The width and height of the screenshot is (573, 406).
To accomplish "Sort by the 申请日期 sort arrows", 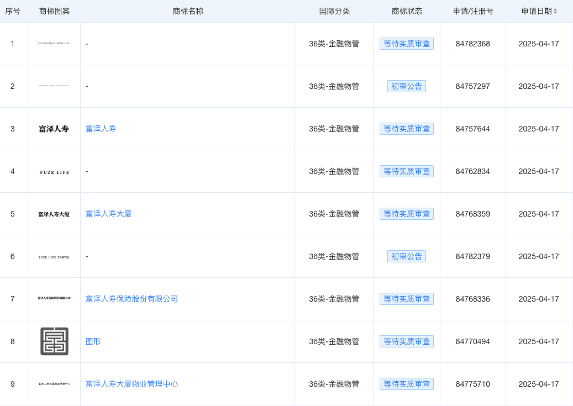I will pos(555,11).
